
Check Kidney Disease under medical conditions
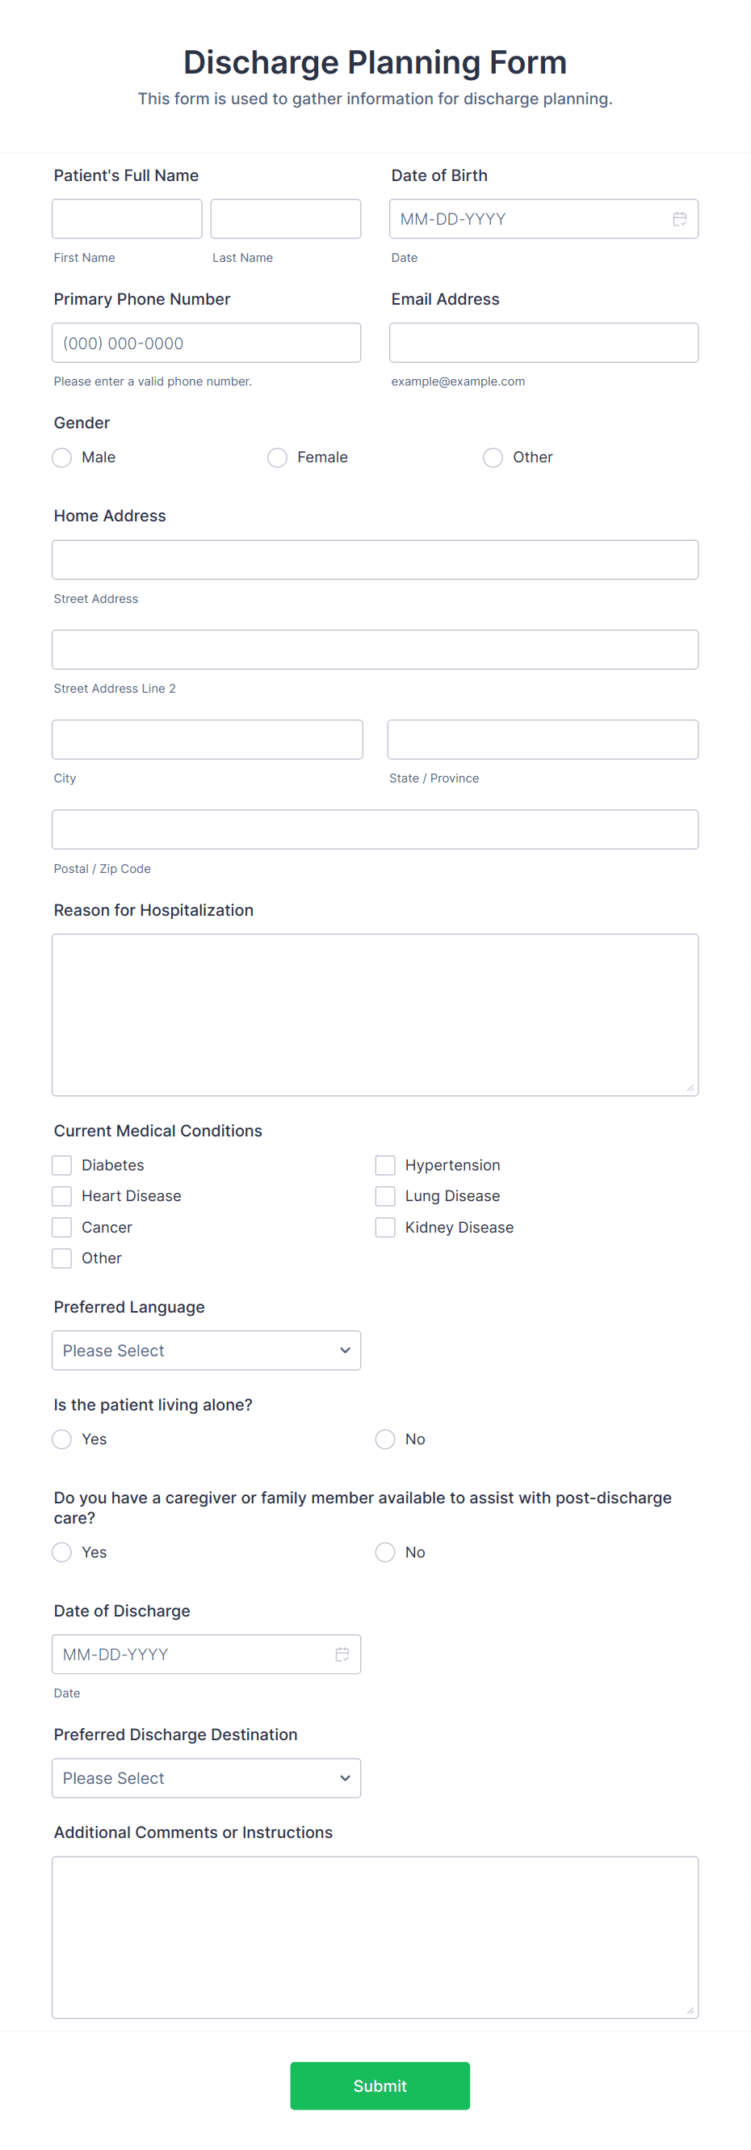coord(384,1227)
